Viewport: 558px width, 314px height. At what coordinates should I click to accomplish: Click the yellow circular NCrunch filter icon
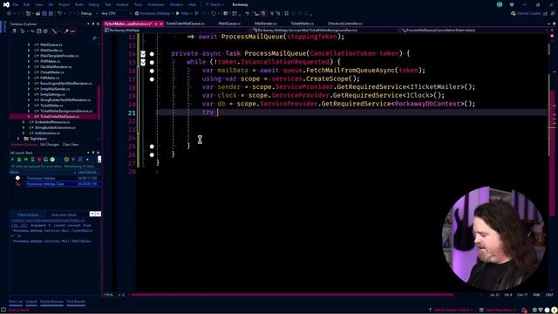click(66, 160)
